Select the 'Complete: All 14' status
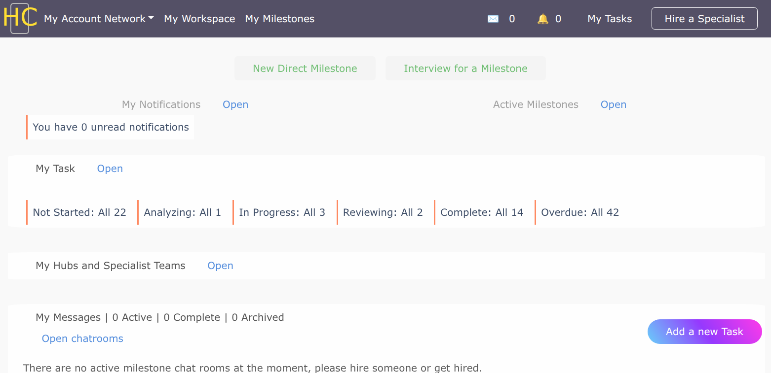The width and height of the screenshot is (771, 373). click(x=481, y=212)
